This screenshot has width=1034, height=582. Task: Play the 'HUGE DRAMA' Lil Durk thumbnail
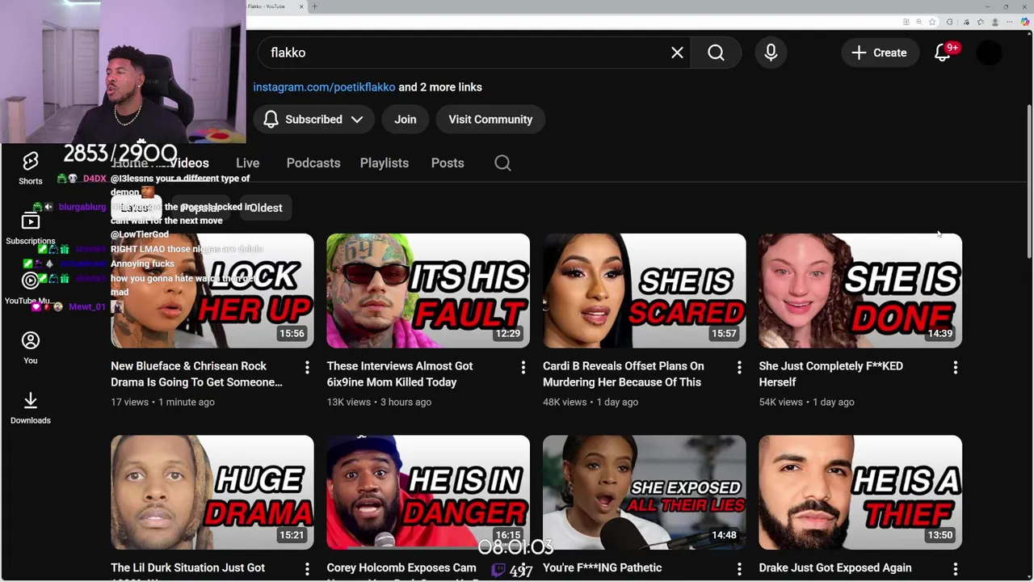(212, 493)
